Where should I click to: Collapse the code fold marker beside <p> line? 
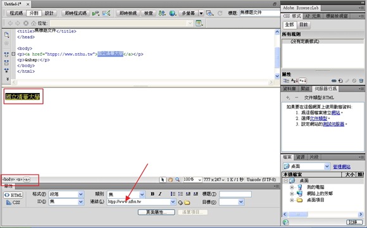coord(13,54)
